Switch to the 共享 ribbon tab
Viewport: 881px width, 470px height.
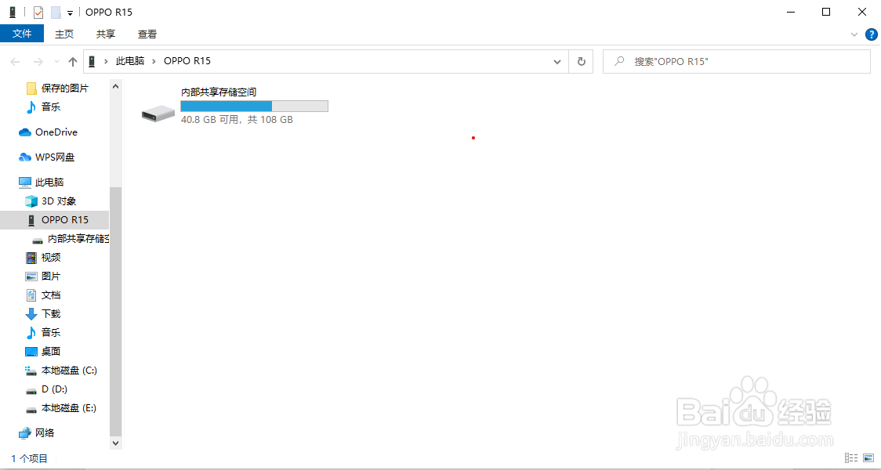[x=106, y=34]
